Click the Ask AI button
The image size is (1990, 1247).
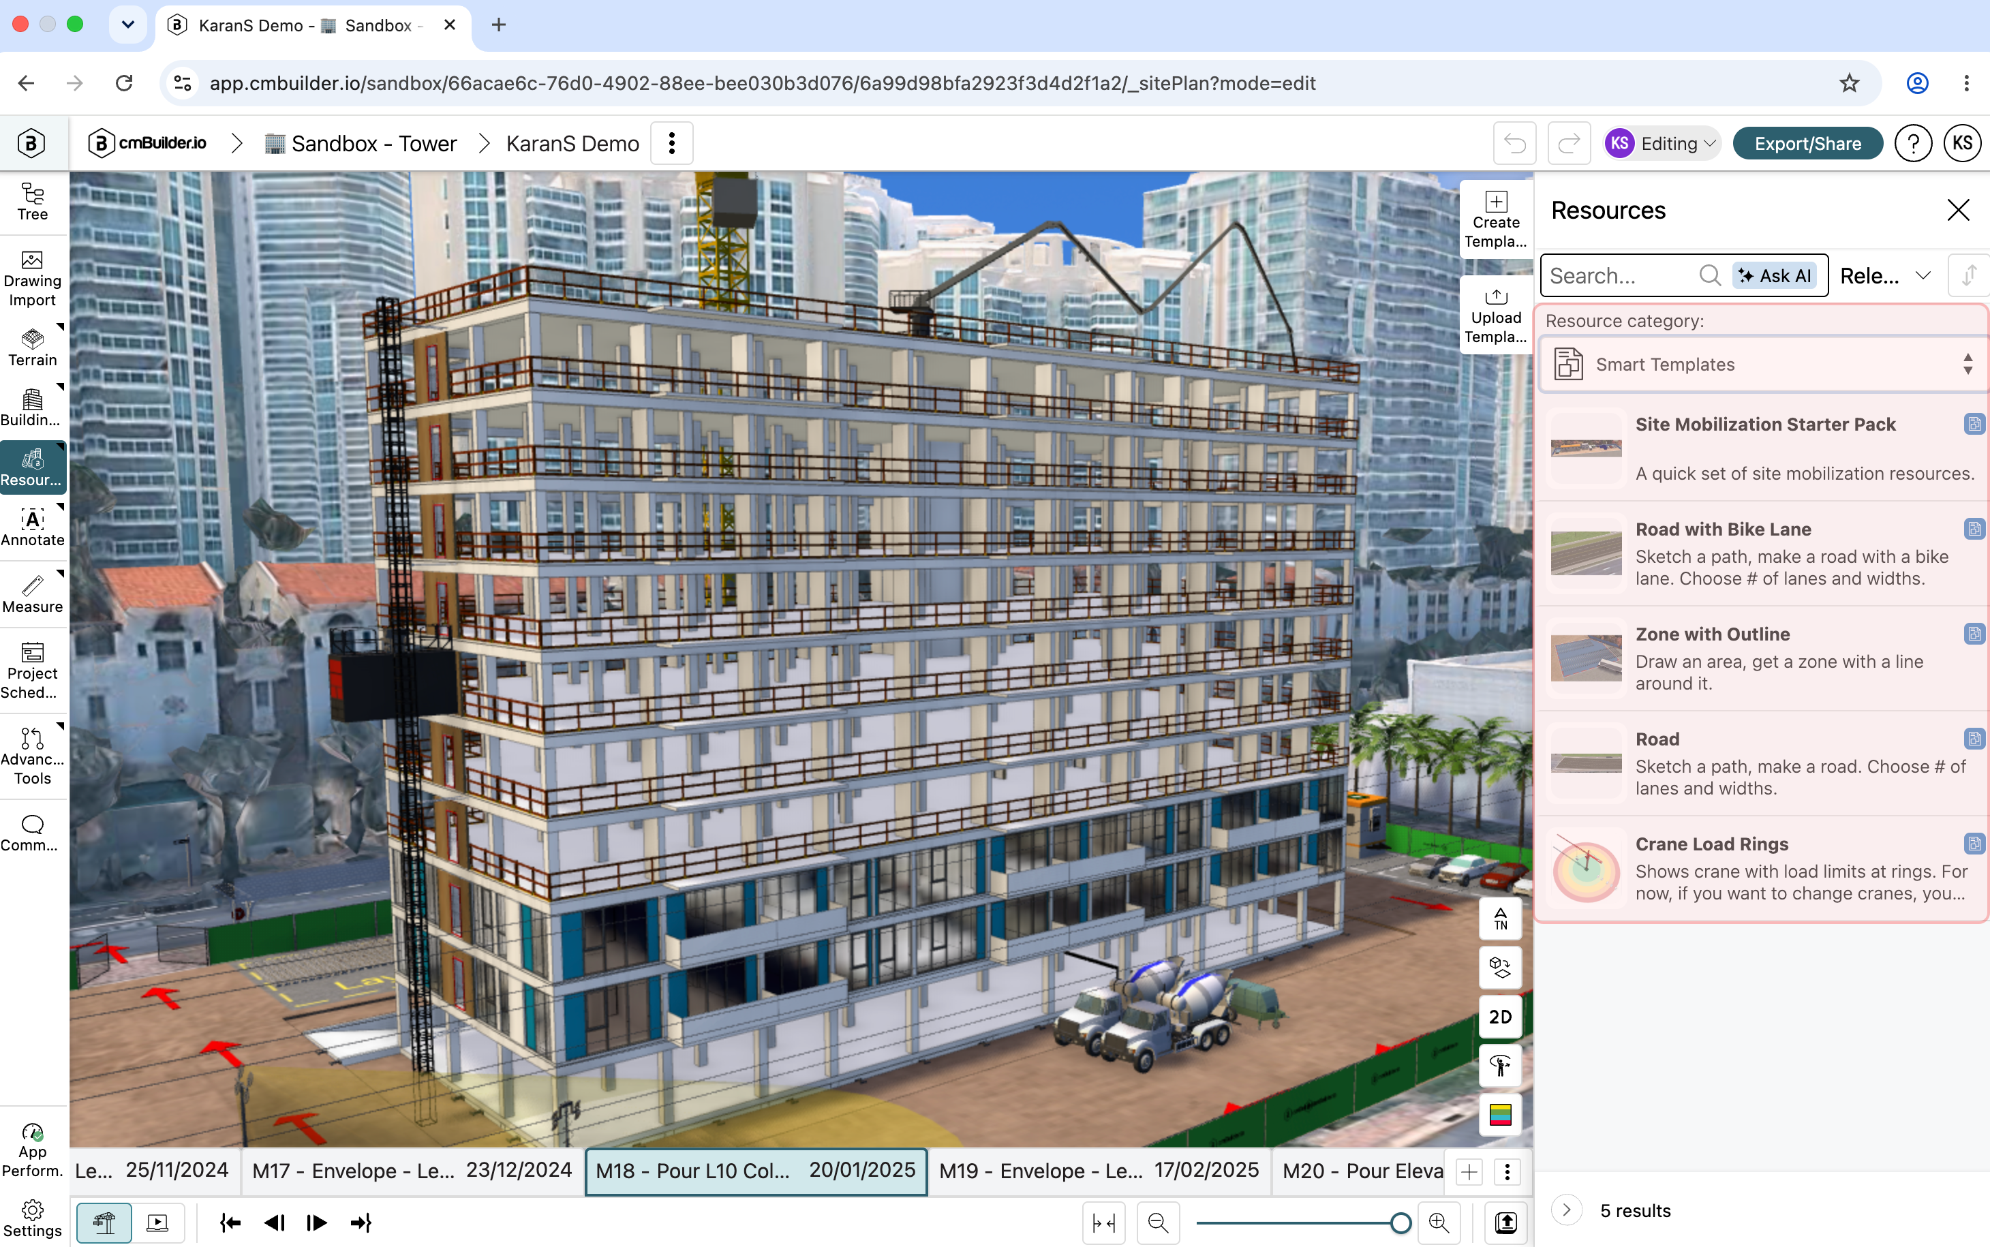(1774, 275)
